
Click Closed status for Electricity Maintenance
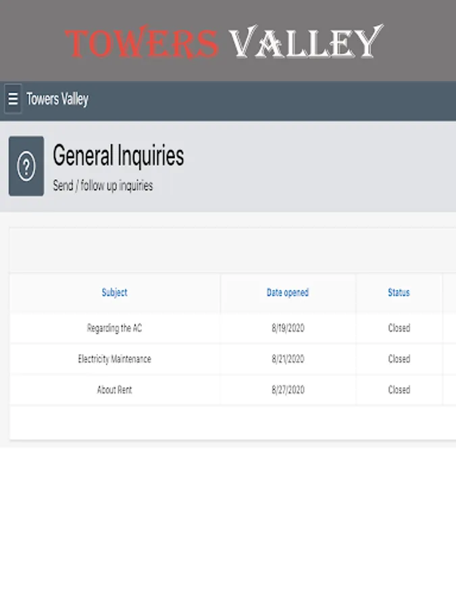(x=399, y=359)
